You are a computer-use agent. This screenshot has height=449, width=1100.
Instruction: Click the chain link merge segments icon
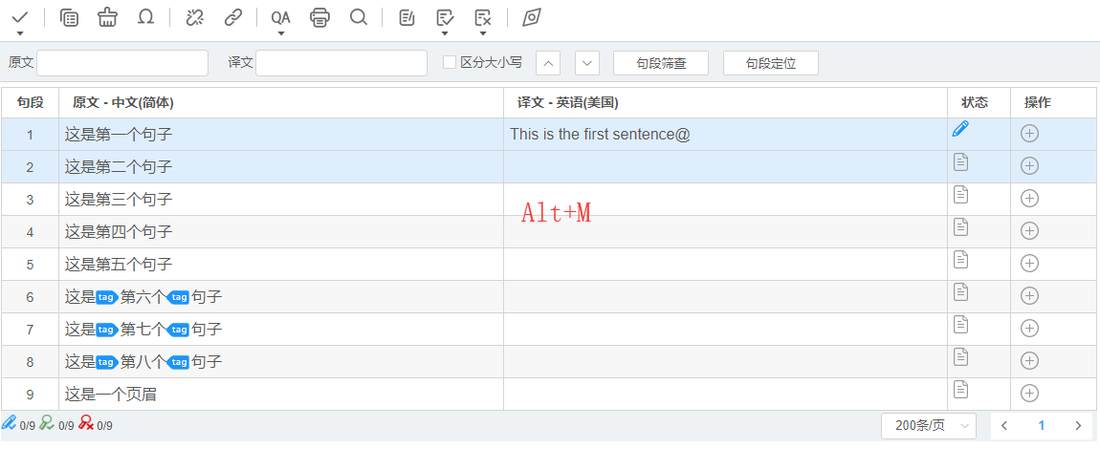click(232, 17)
